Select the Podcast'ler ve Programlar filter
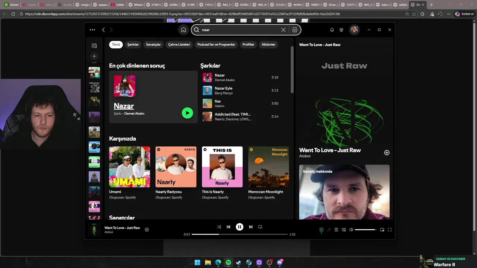 [x=216, y=44]
